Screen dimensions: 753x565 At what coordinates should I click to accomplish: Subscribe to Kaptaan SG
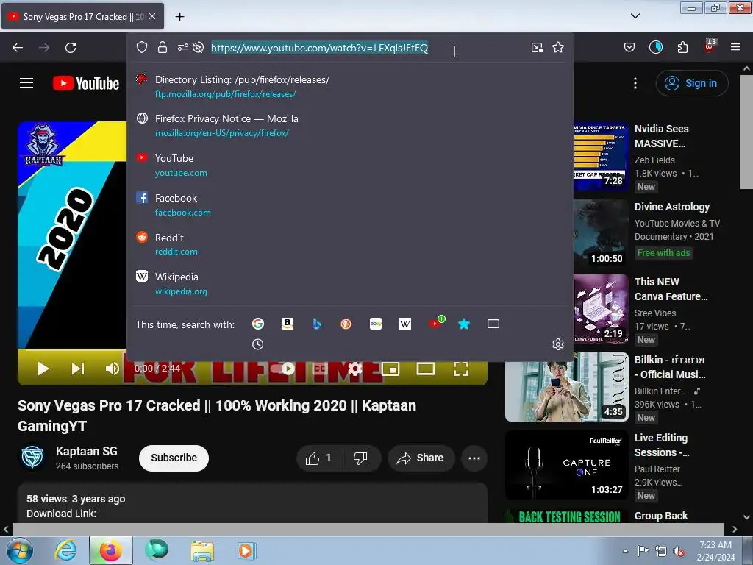pyautogui.click(x=174, y=458)
